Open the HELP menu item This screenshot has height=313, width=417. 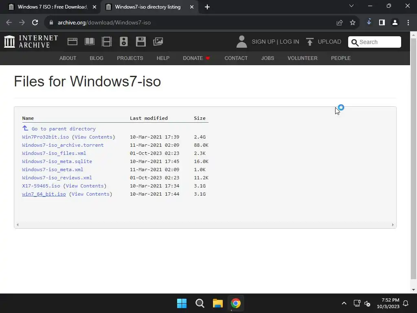click(x=163, y=58)
